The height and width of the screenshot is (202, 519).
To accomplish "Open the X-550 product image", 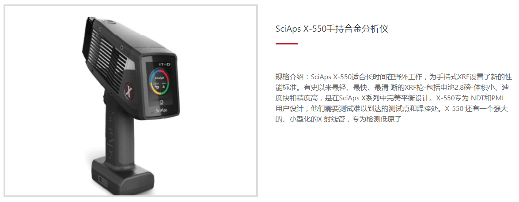I will (130, 101).
